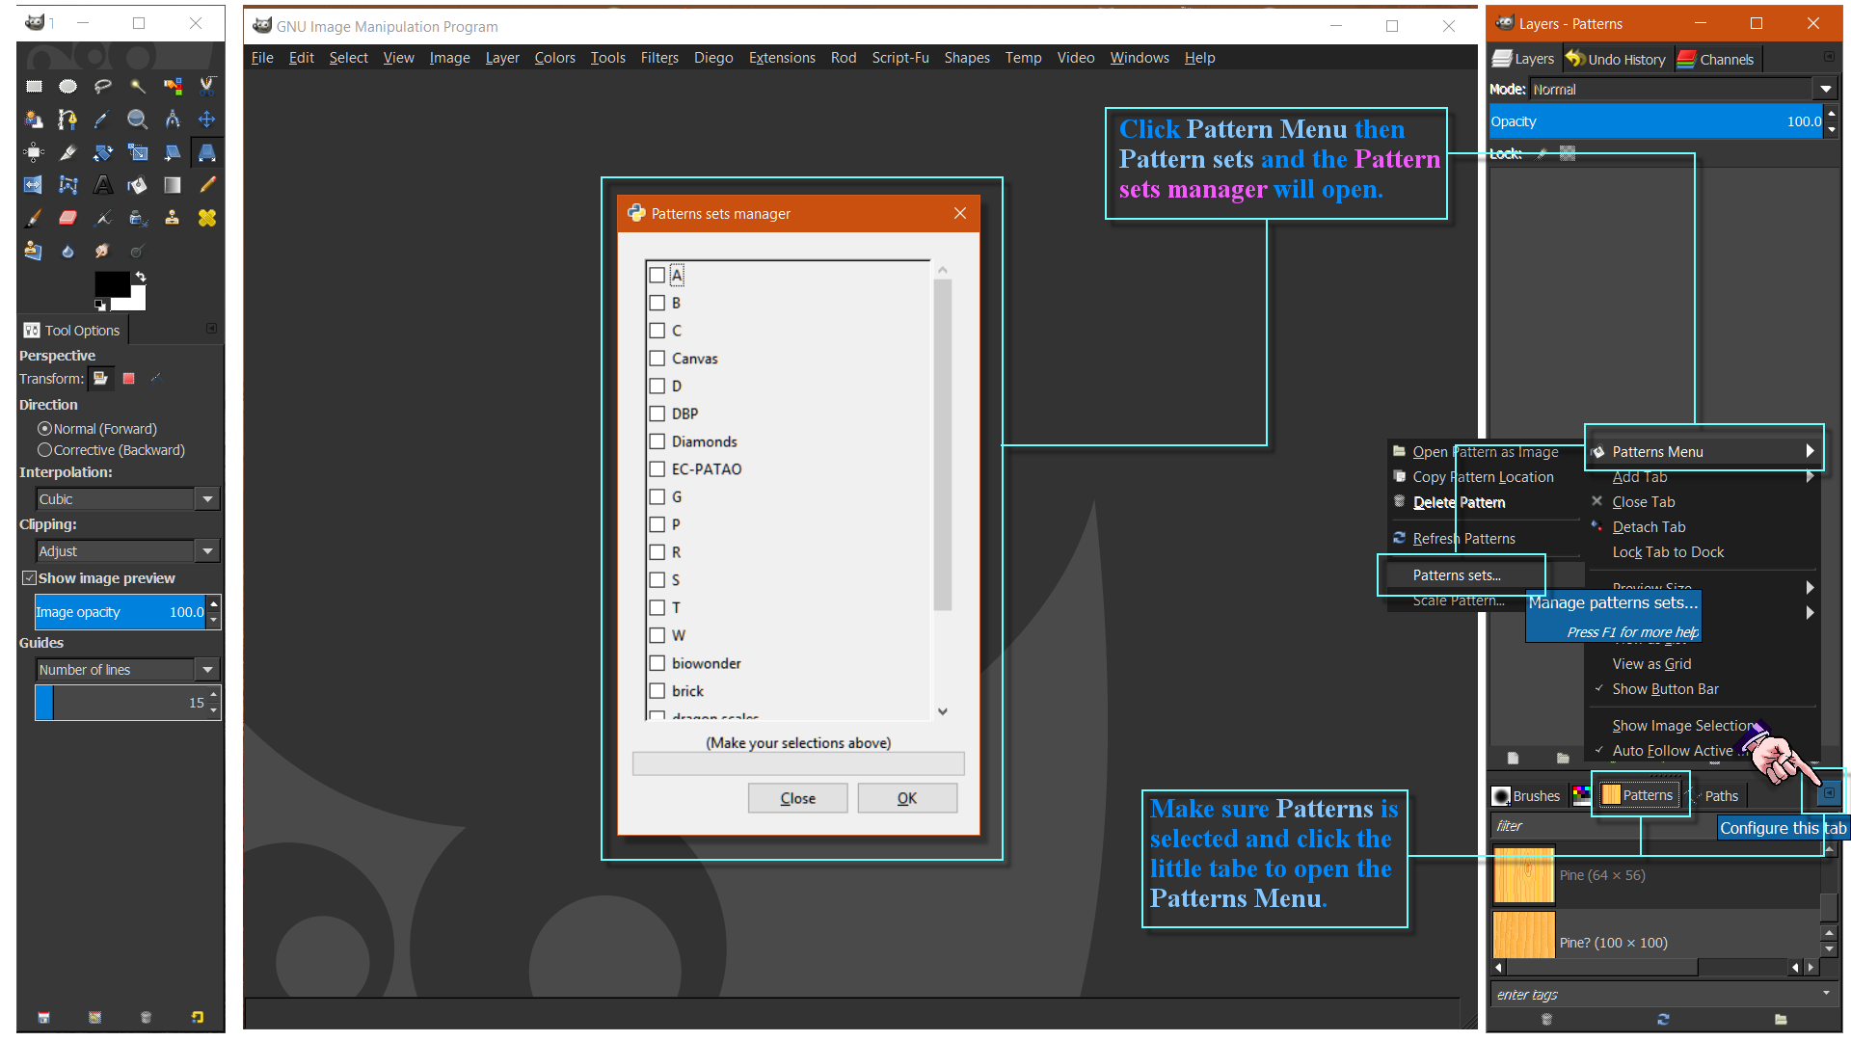The width and height of the screenshot is (1851, 1041).
Task: Swap foreground and background colors
Action: coord(141,277)
